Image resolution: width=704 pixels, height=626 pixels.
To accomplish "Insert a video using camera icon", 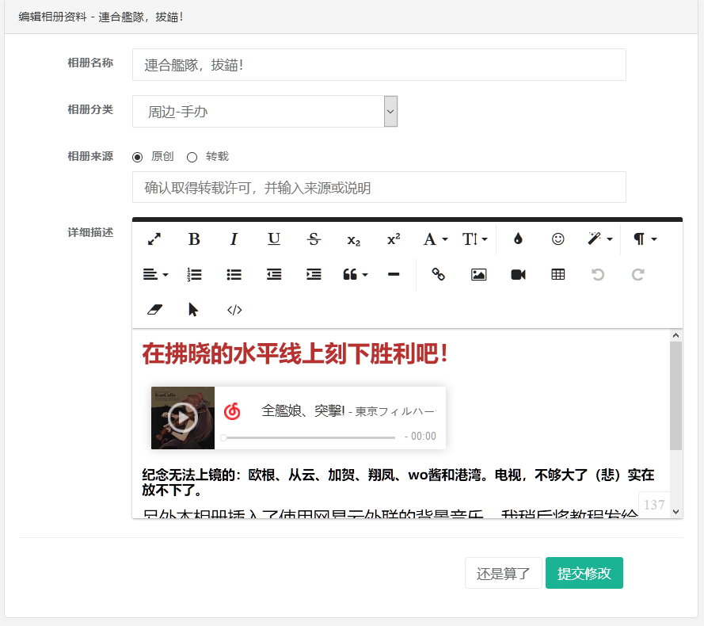I will [518, 274].
